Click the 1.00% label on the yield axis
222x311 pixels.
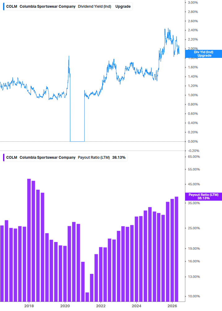pyautogui.click(x=193, y=95)
